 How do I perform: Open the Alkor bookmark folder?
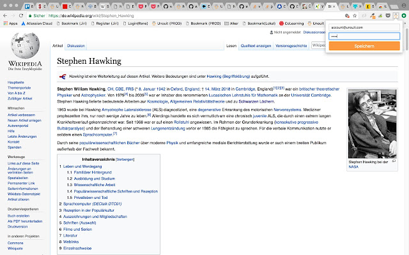[231, 24]
